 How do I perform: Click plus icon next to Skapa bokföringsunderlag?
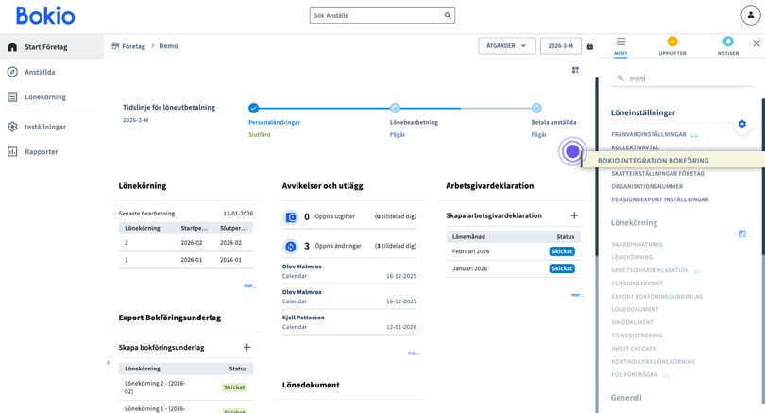tap(246, 348)
